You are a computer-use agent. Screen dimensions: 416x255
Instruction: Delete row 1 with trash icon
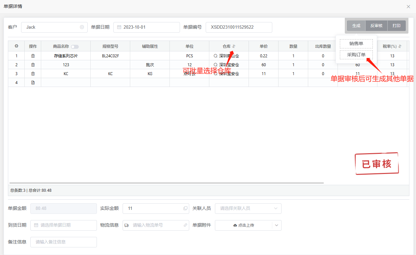click(33, 56)
